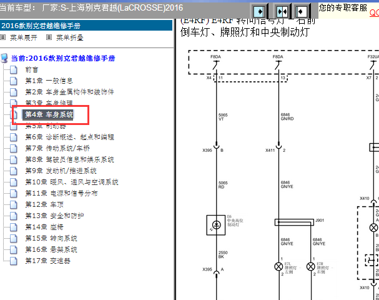
Task: Open 第14章 座椅
Action: click(x=44, y=227)
